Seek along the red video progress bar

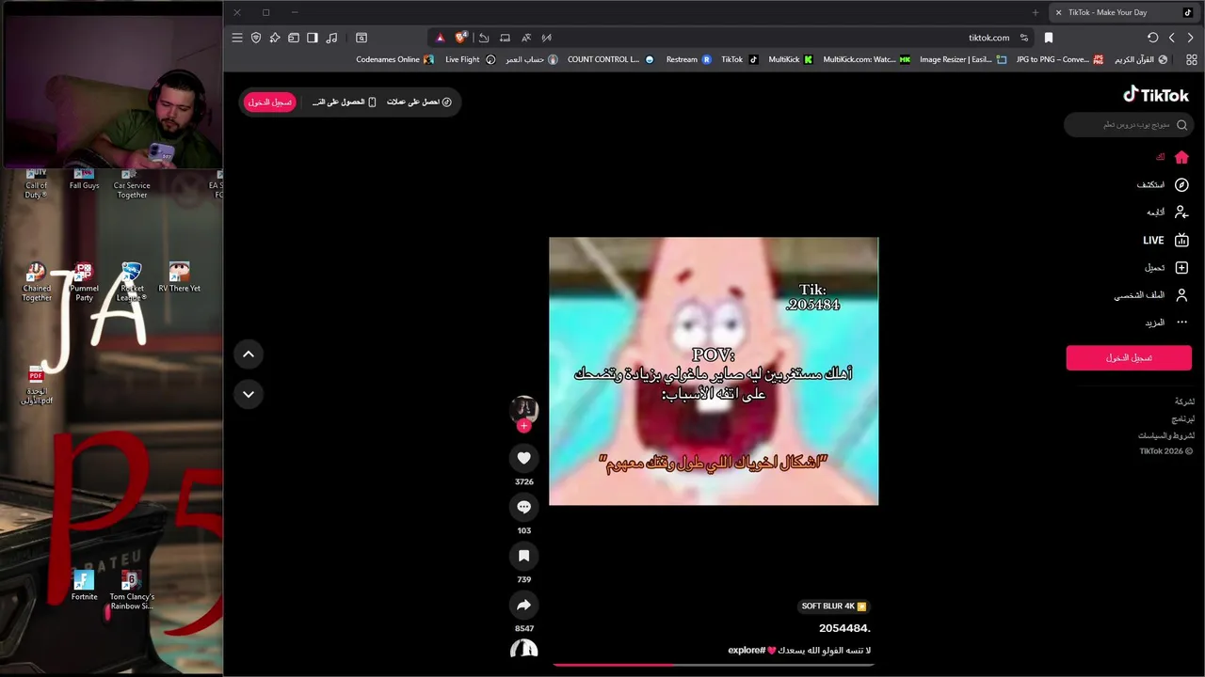click(714, 665)
